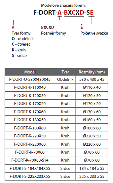Click the Rozměry (mm) column header
113x183 pixels.
tap(92, 72)
